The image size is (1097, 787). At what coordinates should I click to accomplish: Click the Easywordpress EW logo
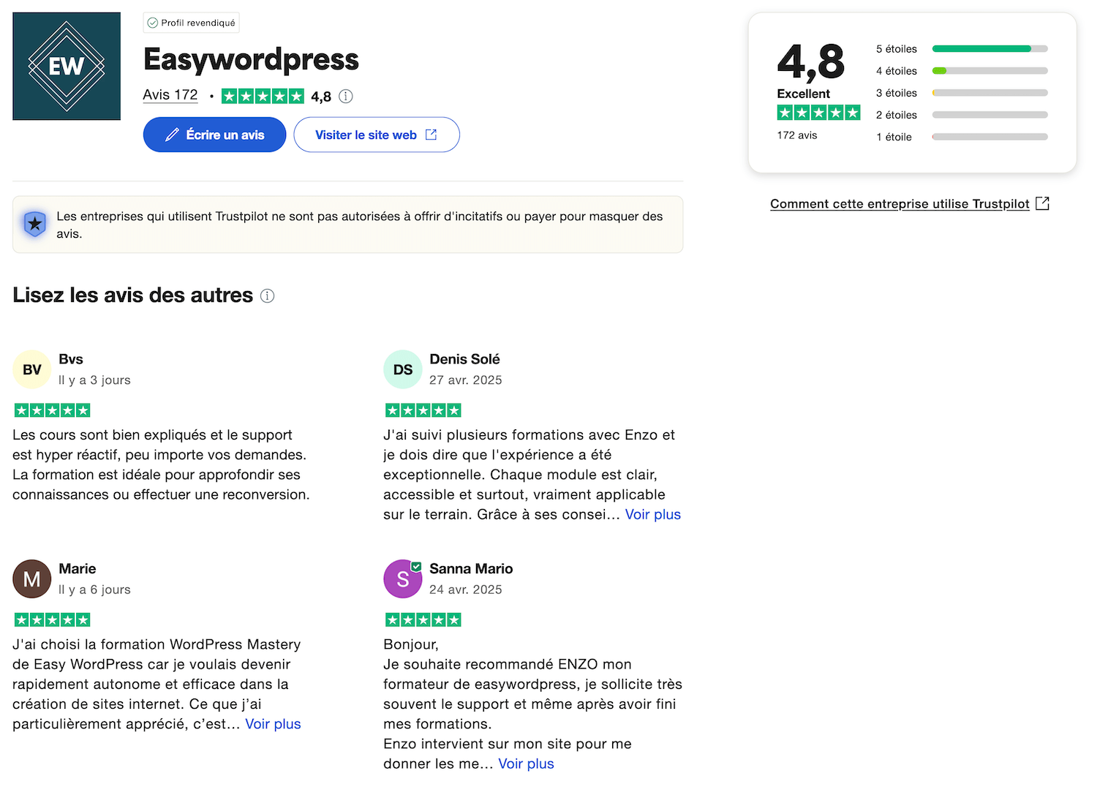(67, 67)
